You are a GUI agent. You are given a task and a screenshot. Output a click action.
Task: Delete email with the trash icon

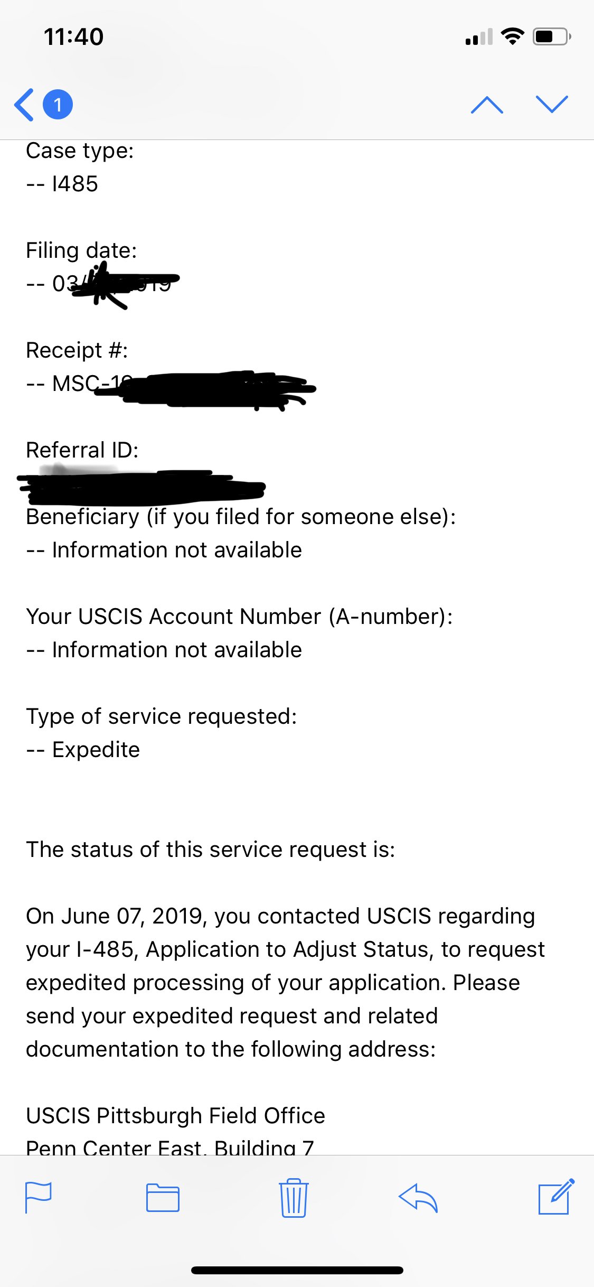(294, 1198)
